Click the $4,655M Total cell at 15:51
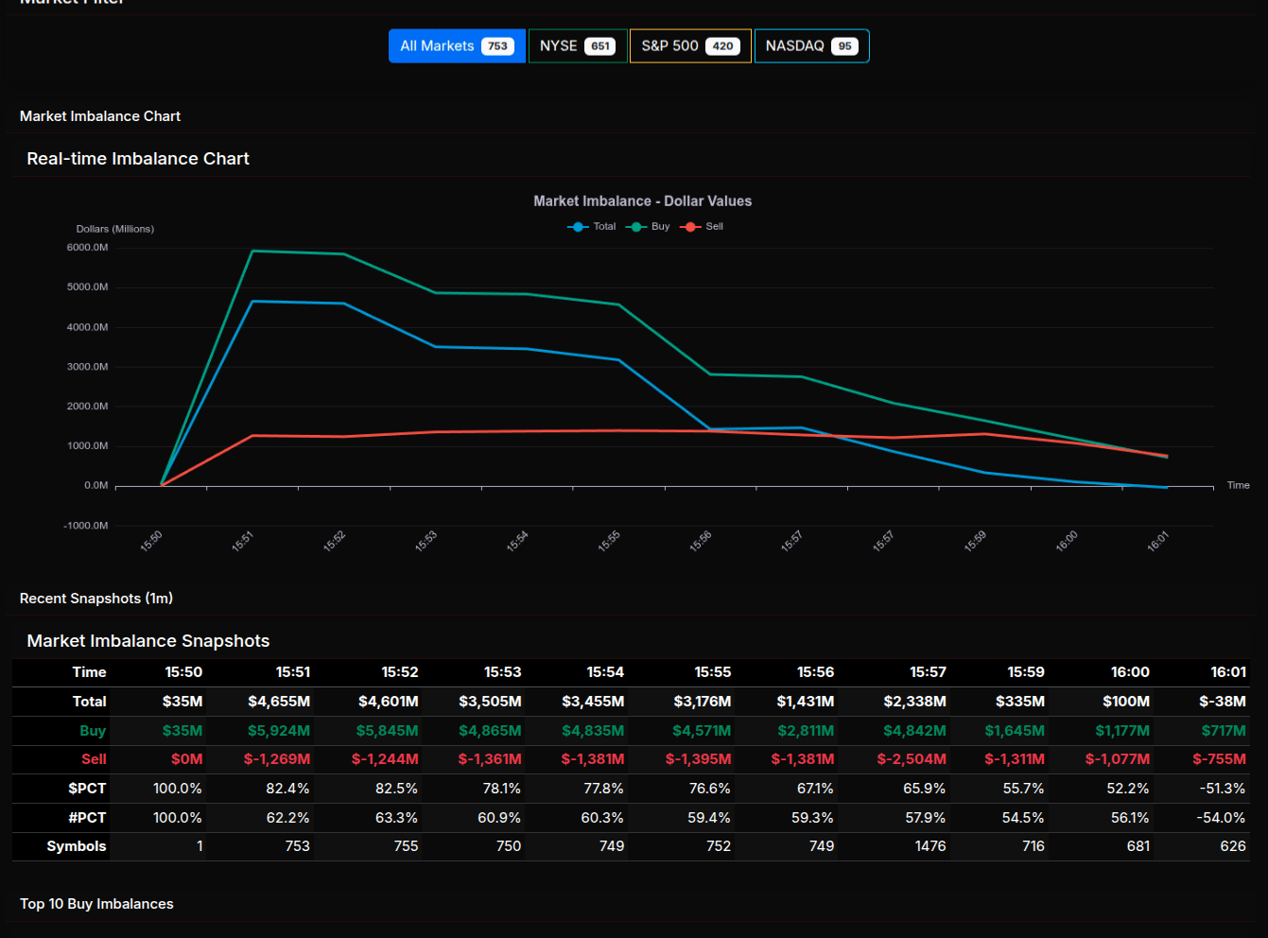1268x938 pixels. (x=279, y=702)
